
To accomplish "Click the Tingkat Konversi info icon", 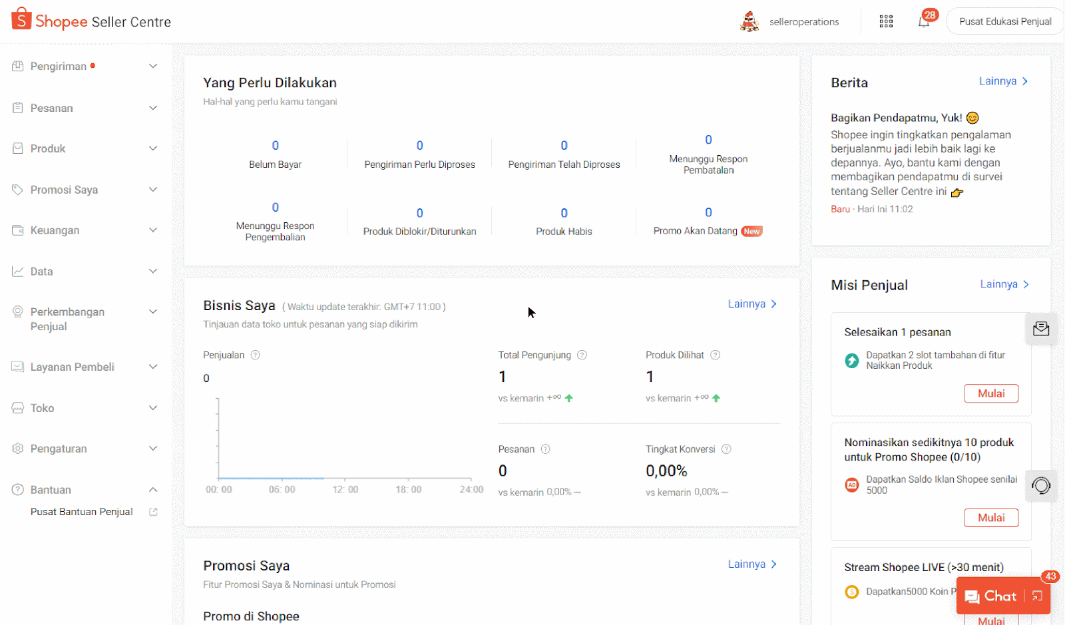I will coord(726,449).
